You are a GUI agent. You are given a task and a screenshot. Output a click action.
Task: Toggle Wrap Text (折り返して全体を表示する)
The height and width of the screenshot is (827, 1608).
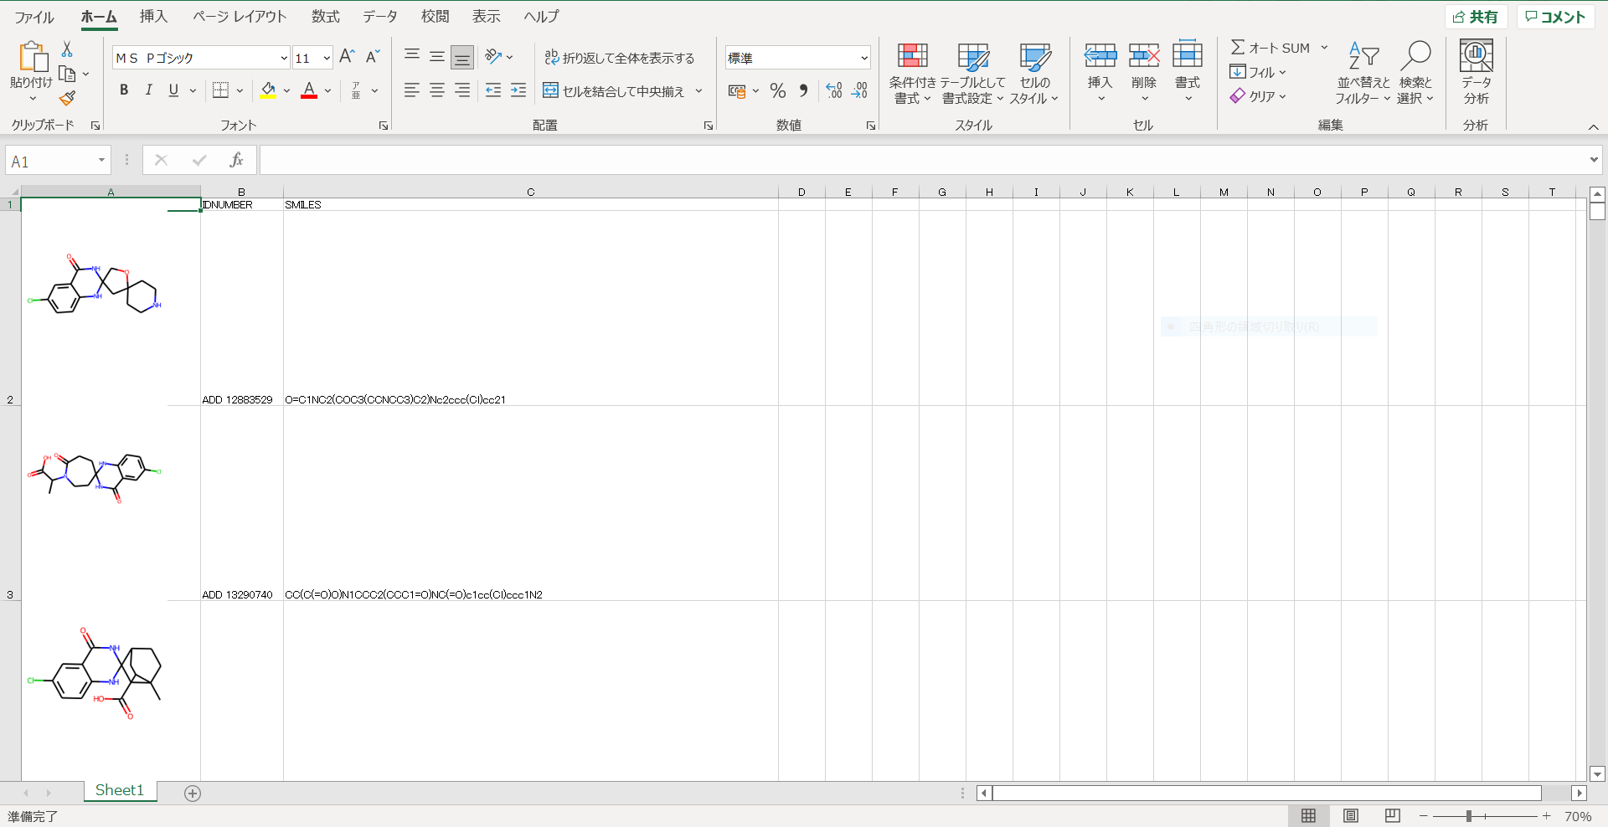(620, 58)
